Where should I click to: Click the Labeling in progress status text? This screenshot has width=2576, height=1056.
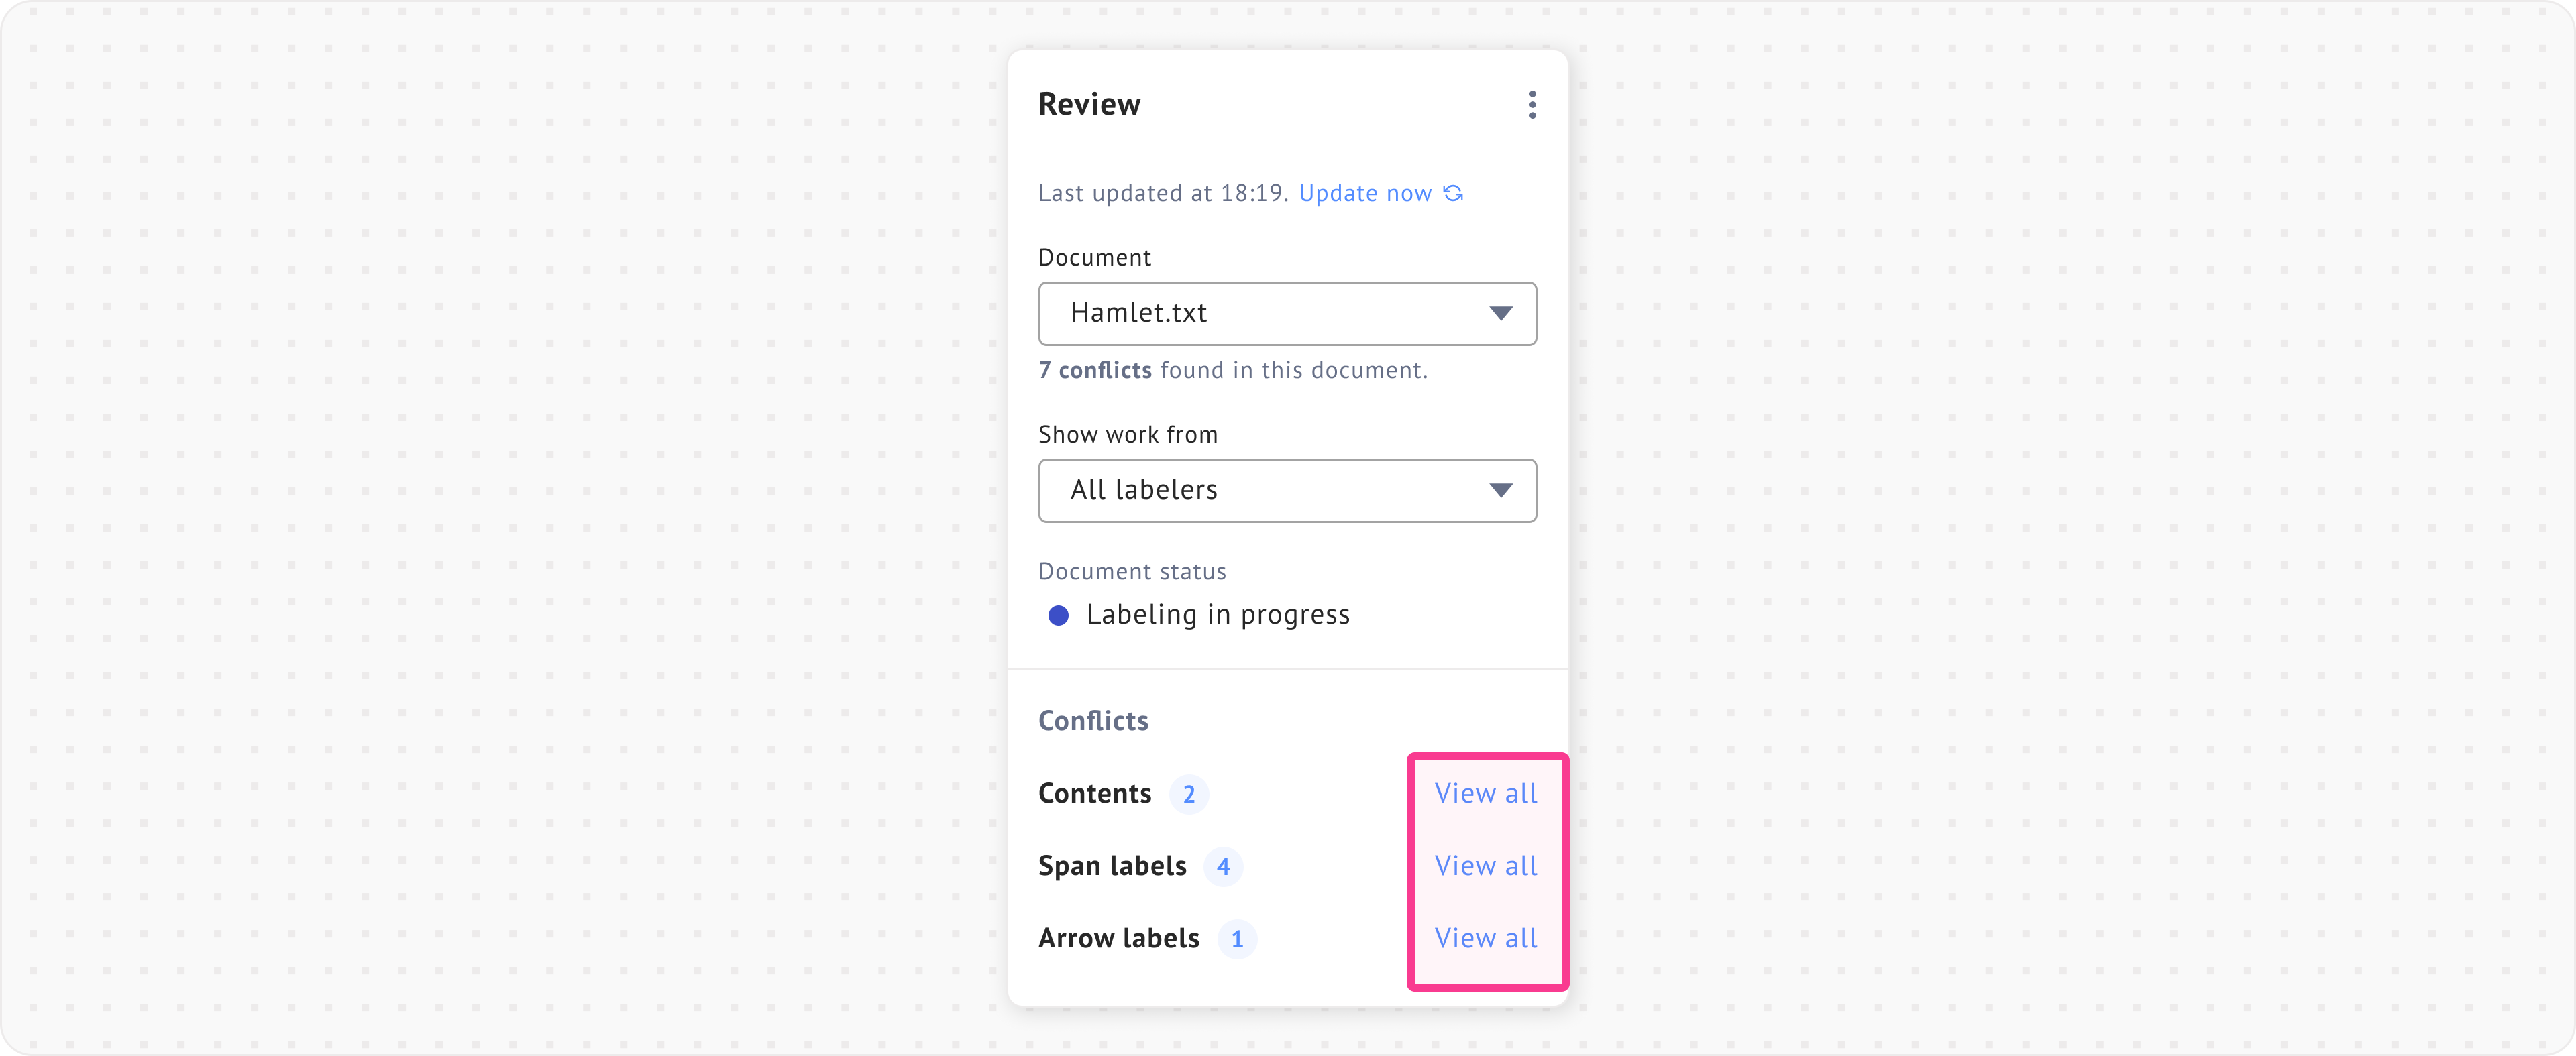point(1218,615)
